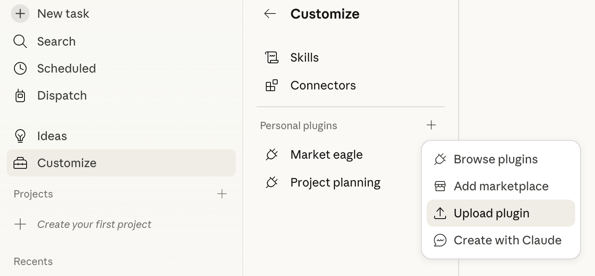This screenshot has height=276, width=595.
Task: Click the plus icon on New task
Action: click(x=20, y=14)
